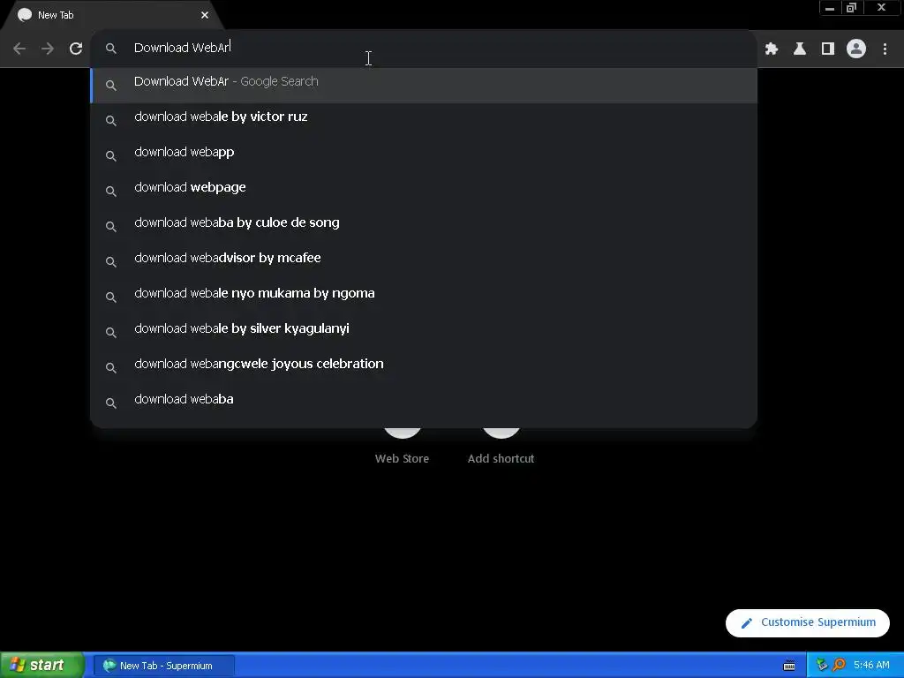Restore down the Supermium window
Image resolution: width=904 pixels, height=678 pixels.
[x=851, y=8]
